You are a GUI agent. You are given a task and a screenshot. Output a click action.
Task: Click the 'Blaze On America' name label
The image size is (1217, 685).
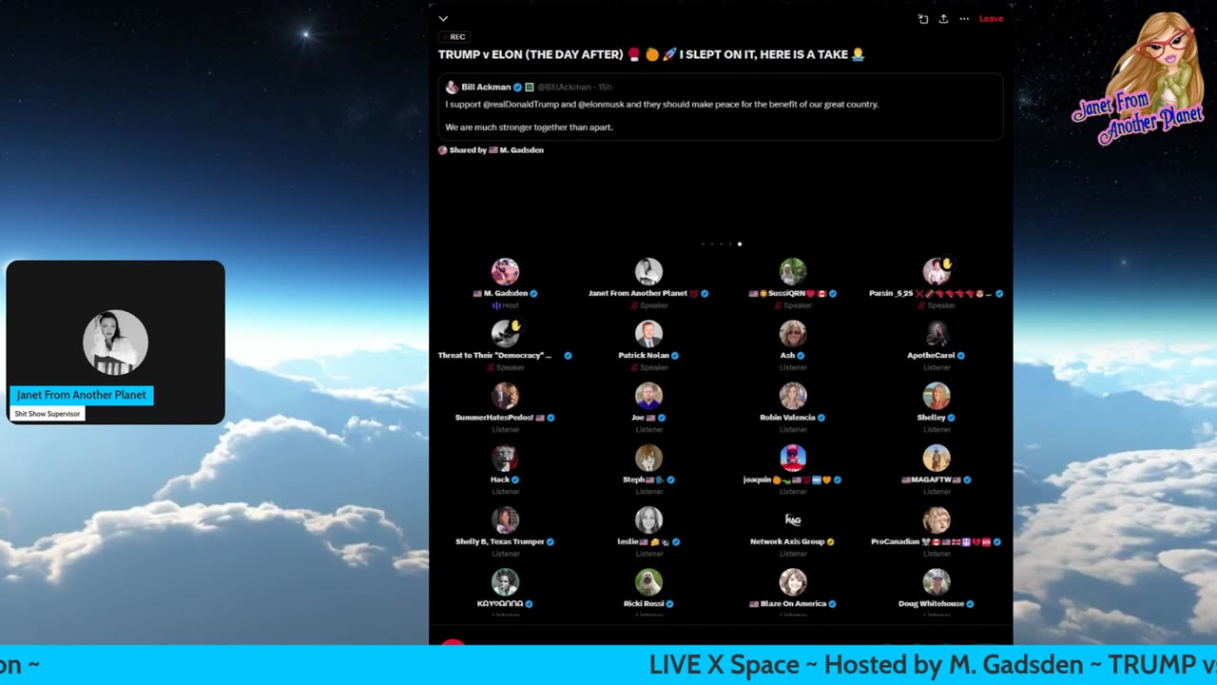click(x=793, y=603)
